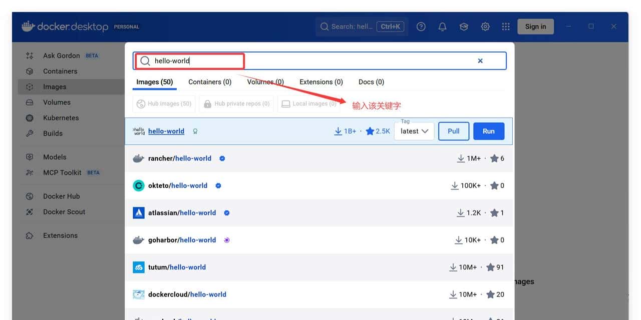This screenshot has width=641, height=320.
Task: Open the notifications bell icon
Action: 442,26
